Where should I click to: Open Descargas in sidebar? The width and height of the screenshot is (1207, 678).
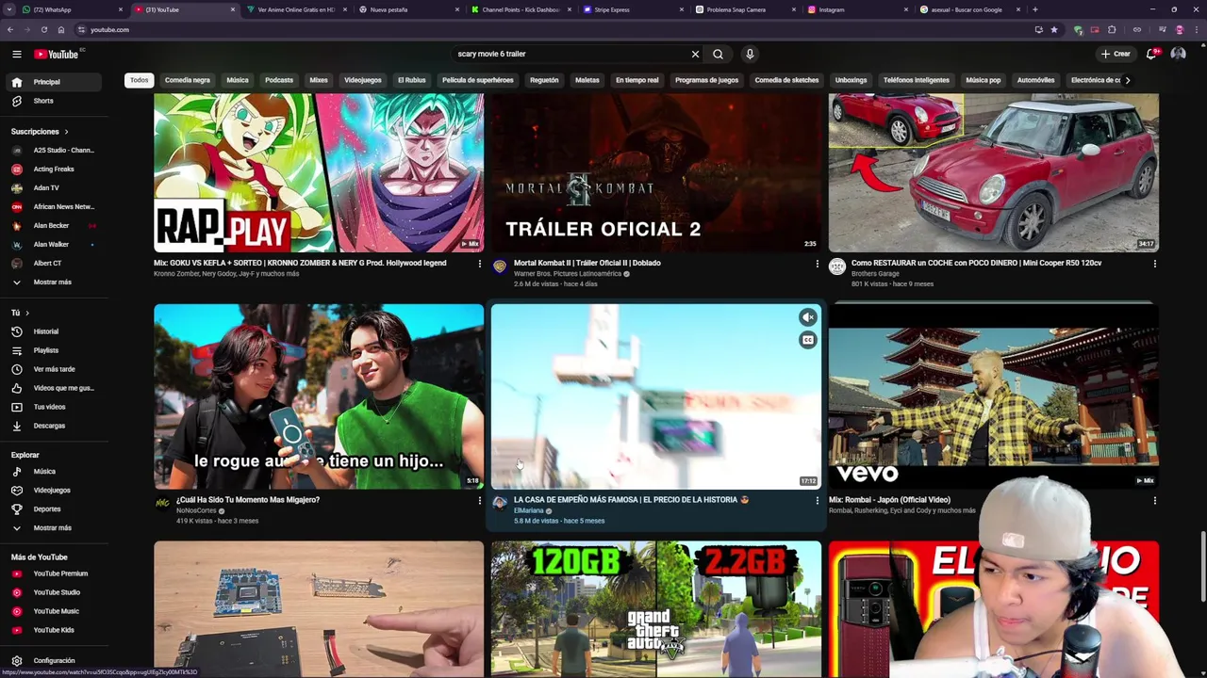(55, 426)
